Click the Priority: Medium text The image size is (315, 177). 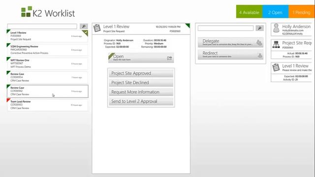click(x=154, y=44)
